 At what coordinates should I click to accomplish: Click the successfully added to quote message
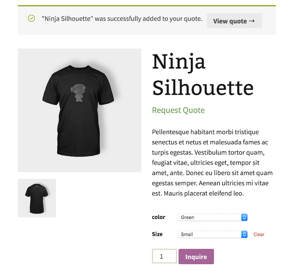click(x=122, y=19)
